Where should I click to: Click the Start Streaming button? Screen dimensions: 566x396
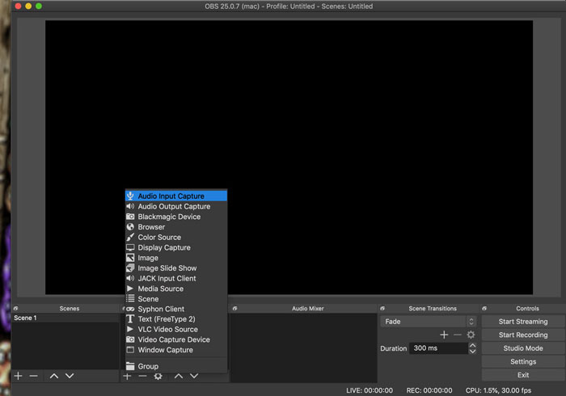click(522, 322)
